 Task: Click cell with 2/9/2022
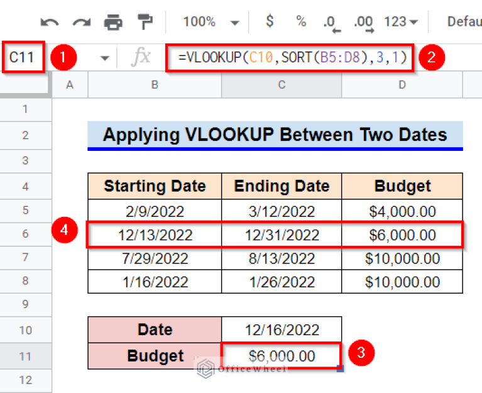(x=155, y=211)
